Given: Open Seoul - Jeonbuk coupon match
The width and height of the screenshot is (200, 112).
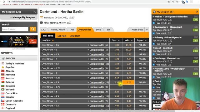Looking at the screenshot, I should pos(163,48).
